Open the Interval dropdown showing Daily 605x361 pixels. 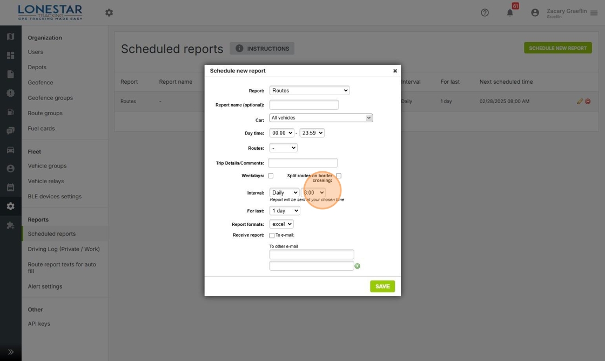(284, 192)
